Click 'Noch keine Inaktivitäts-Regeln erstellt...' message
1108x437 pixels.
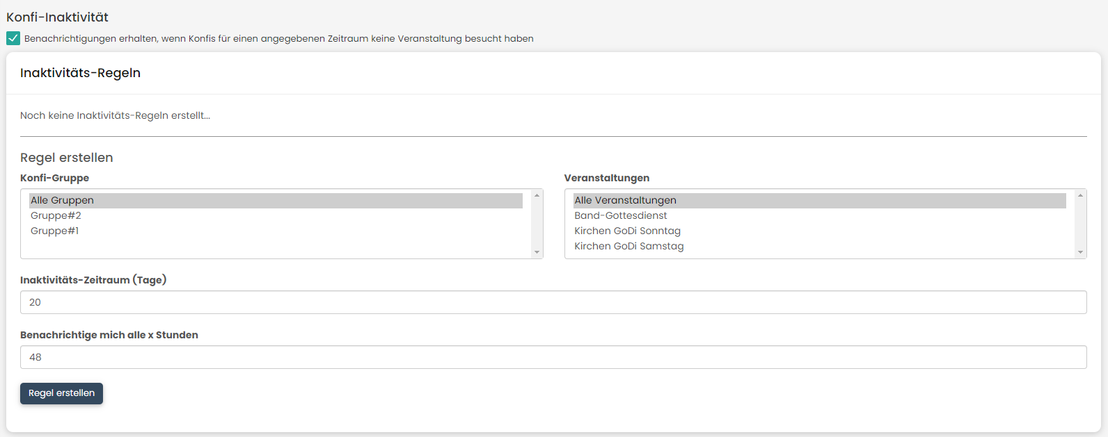(115, 115)
